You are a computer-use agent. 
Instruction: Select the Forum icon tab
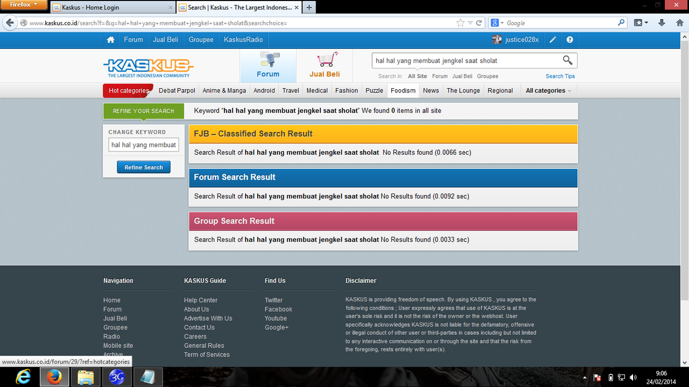click(268, 66)
